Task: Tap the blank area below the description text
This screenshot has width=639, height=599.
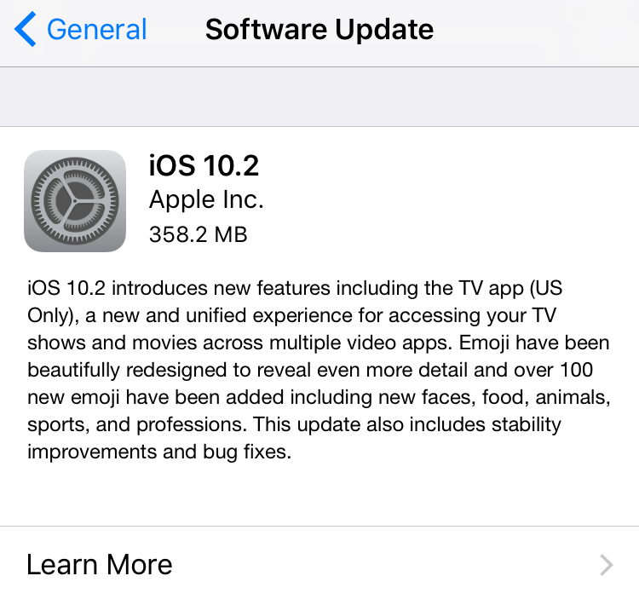Action: [319, 495]
